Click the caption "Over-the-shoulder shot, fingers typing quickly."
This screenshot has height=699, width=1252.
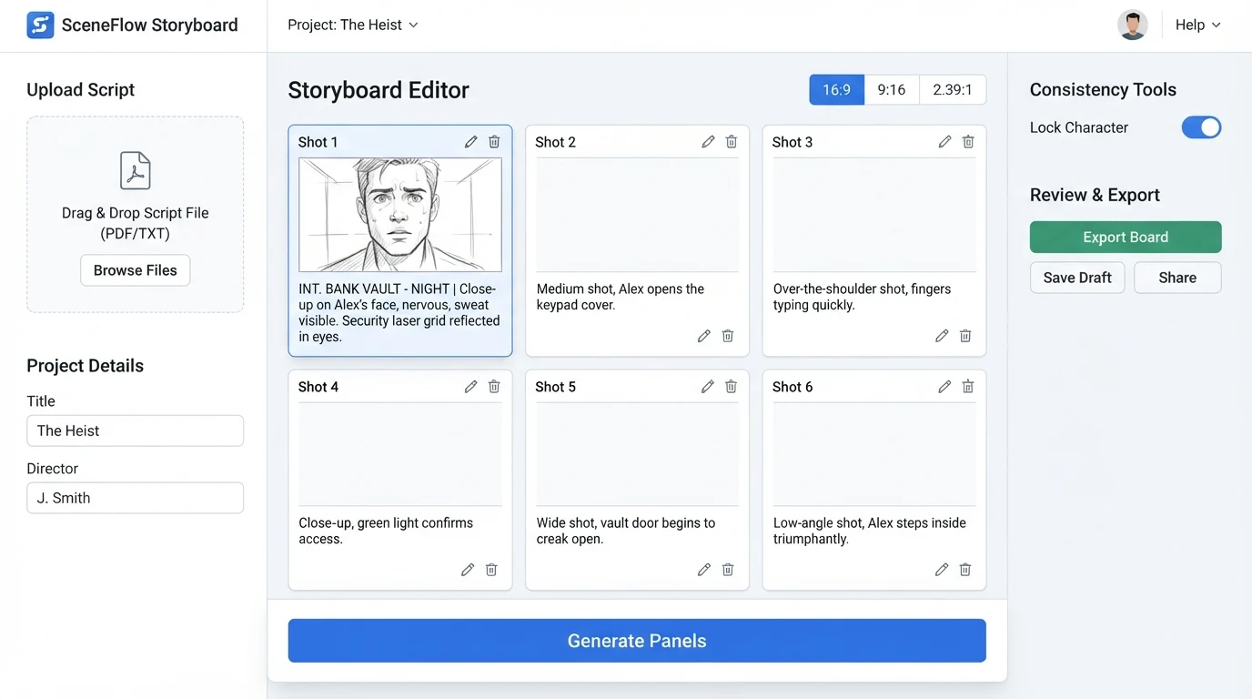pos(862,297)
